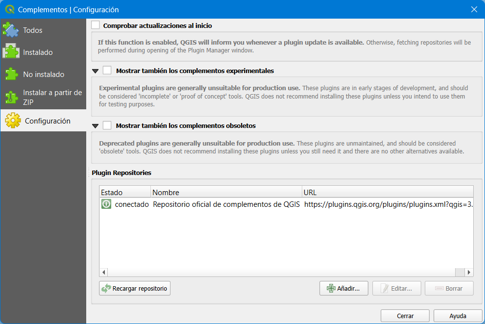Close the dialog with Cerrar button

pyautogui.click(x=405, y=316)
